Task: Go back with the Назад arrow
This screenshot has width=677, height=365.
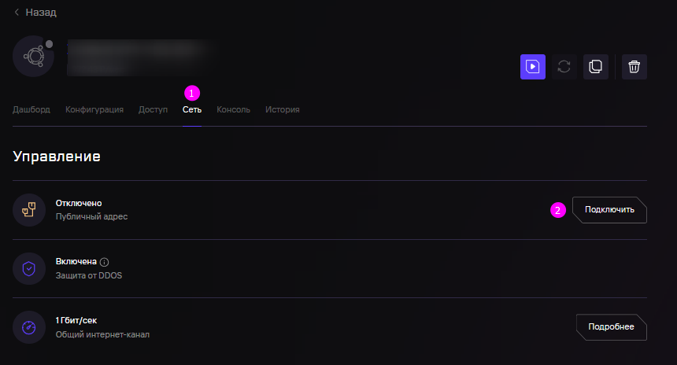Action: point(35,12)
